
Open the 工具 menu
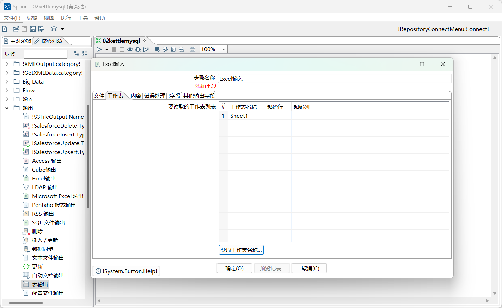pos(82,18)
